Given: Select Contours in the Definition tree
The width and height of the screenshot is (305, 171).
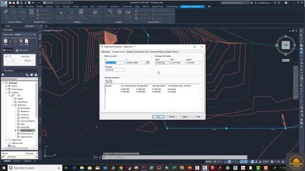Looking at the screenshot, I should click(24, 114).
